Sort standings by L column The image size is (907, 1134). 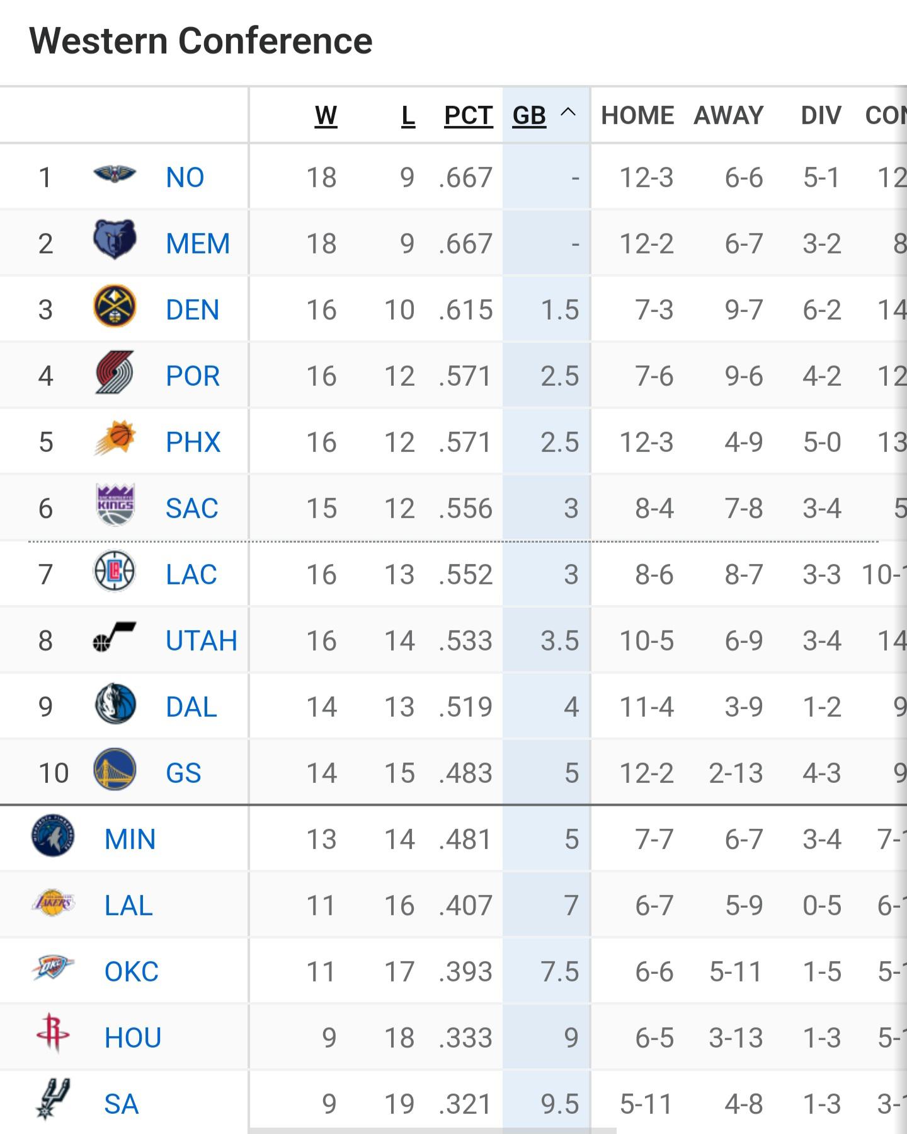pyautogui.click(x=408, y=116)
